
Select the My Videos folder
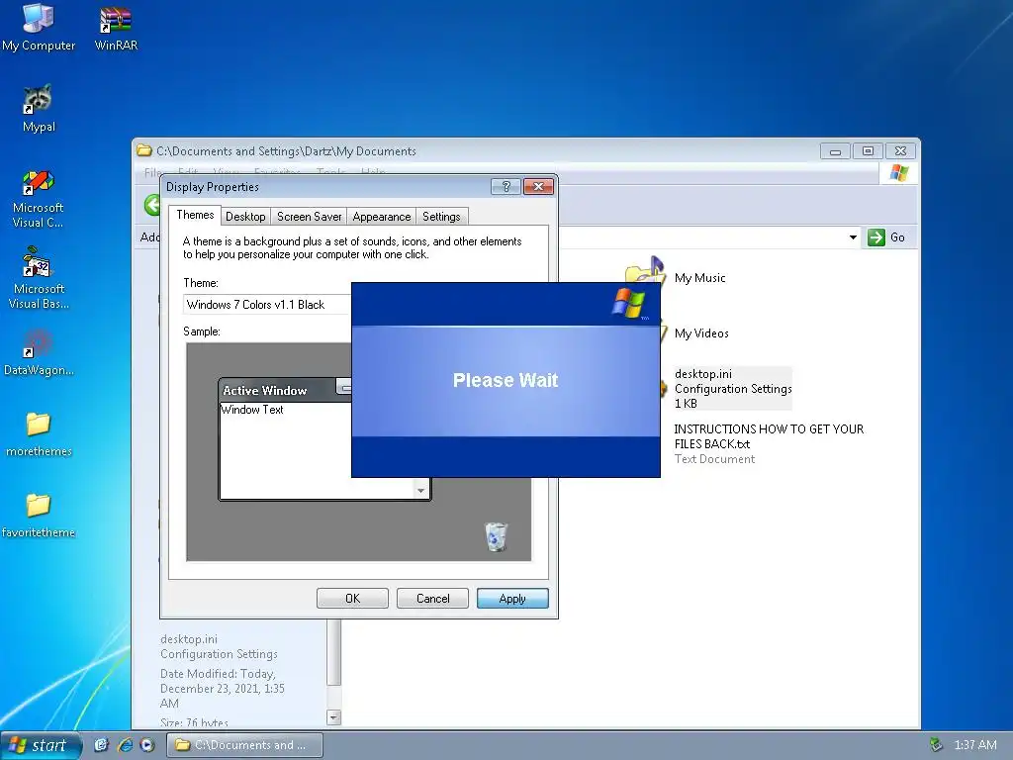tap(701, 333)
